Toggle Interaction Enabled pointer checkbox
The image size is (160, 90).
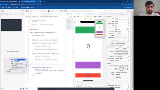tap(115, 43)
